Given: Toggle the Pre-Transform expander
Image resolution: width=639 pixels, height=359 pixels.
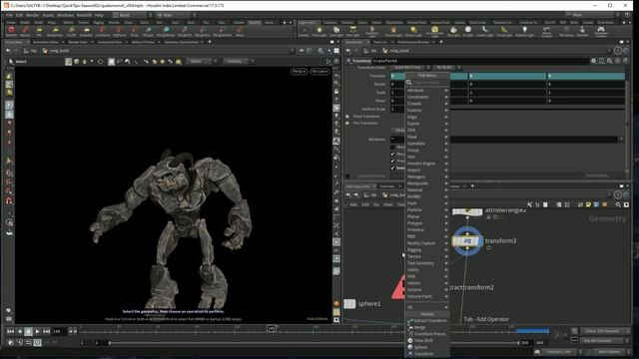Looking at the screenshot, I should click(347, 123).
